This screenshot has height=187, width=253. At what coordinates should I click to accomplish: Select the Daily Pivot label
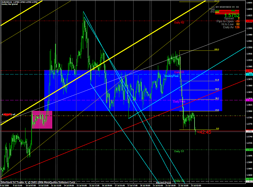179,102
